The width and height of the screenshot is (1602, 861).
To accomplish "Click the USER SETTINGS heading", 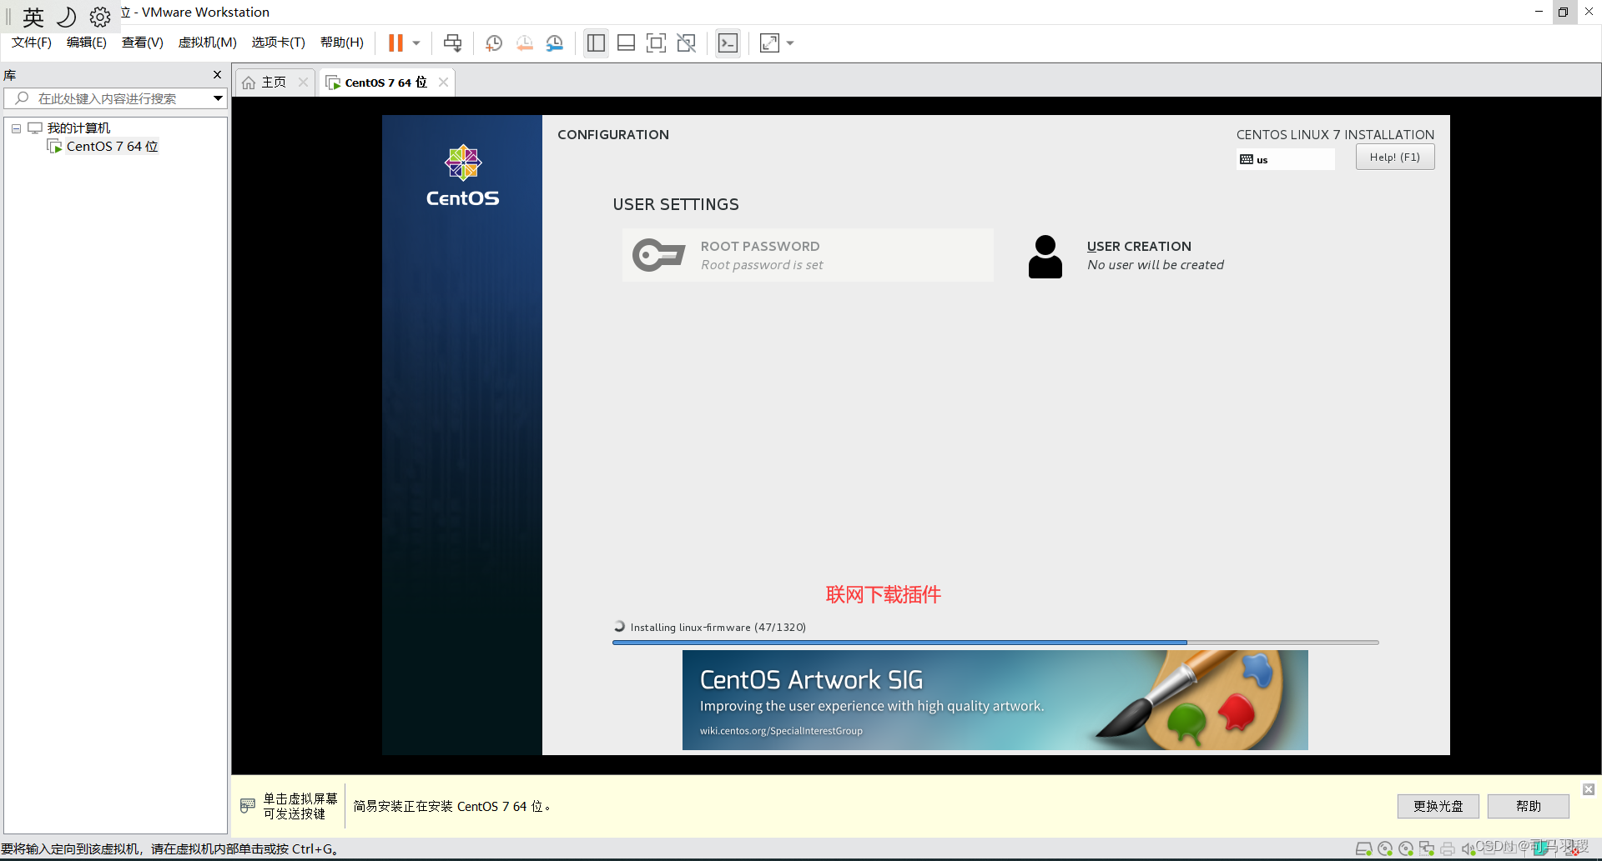I will (676, 204).
